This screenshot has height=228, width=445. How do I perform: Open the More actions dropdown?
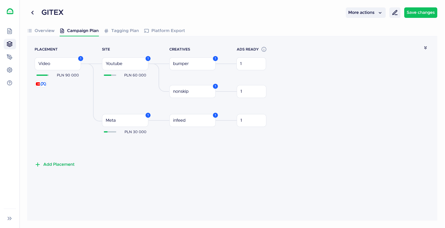tap(366, 13)
